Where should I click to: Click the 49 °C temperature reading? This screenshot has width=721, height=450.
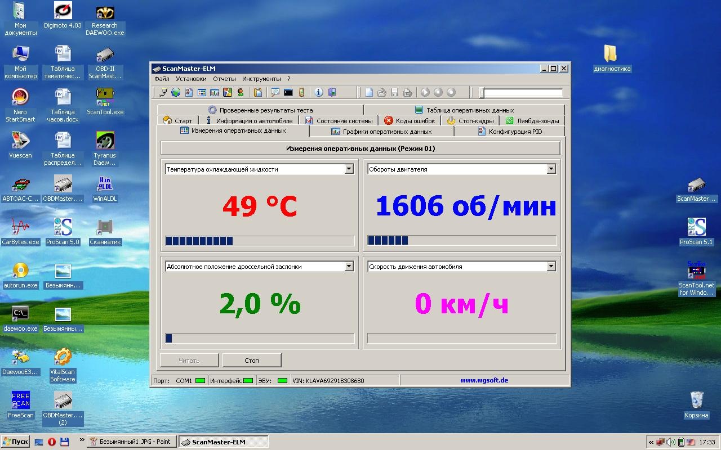coord(260,206)
